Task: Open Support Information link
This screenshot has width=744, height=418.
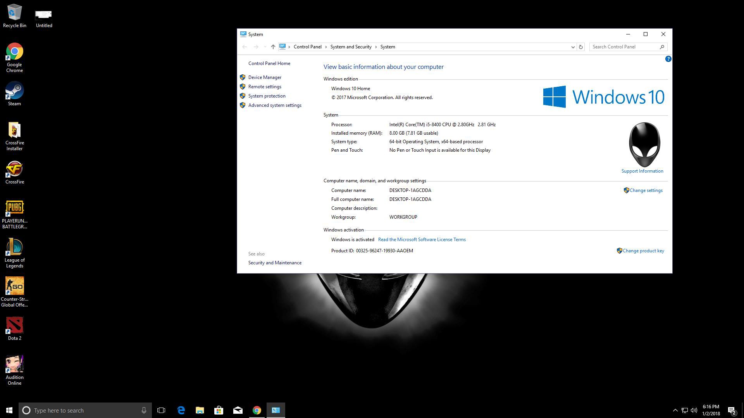Action: (642, 171)
